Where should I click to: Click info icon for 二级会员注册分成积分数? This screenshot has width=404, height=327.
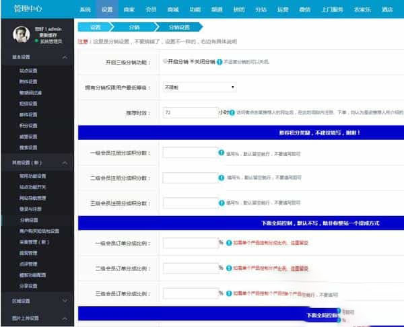coord(222,177)
